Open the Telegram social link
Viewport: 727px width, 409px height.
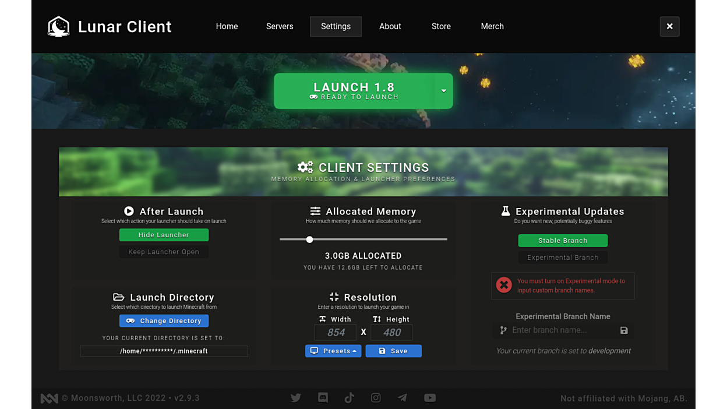pos(403,397)
